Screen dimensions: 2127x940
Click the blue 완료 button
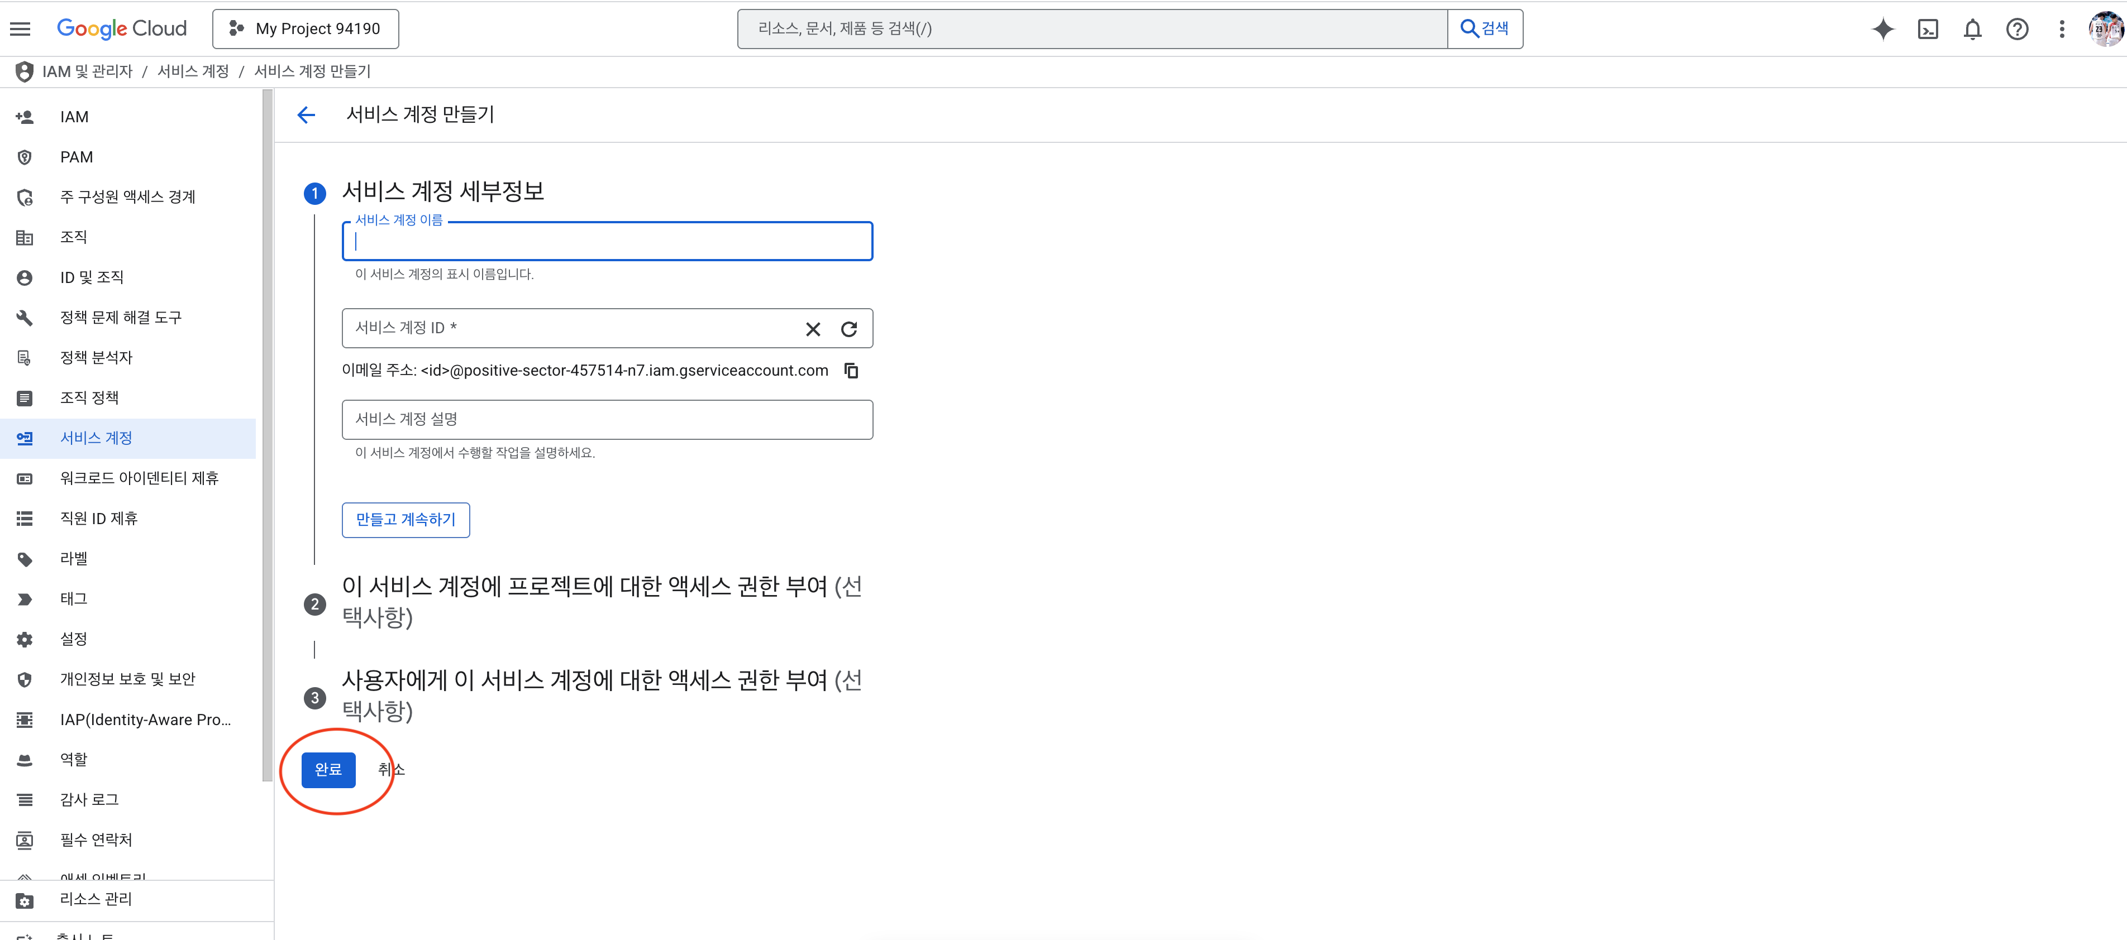(328, 770)
